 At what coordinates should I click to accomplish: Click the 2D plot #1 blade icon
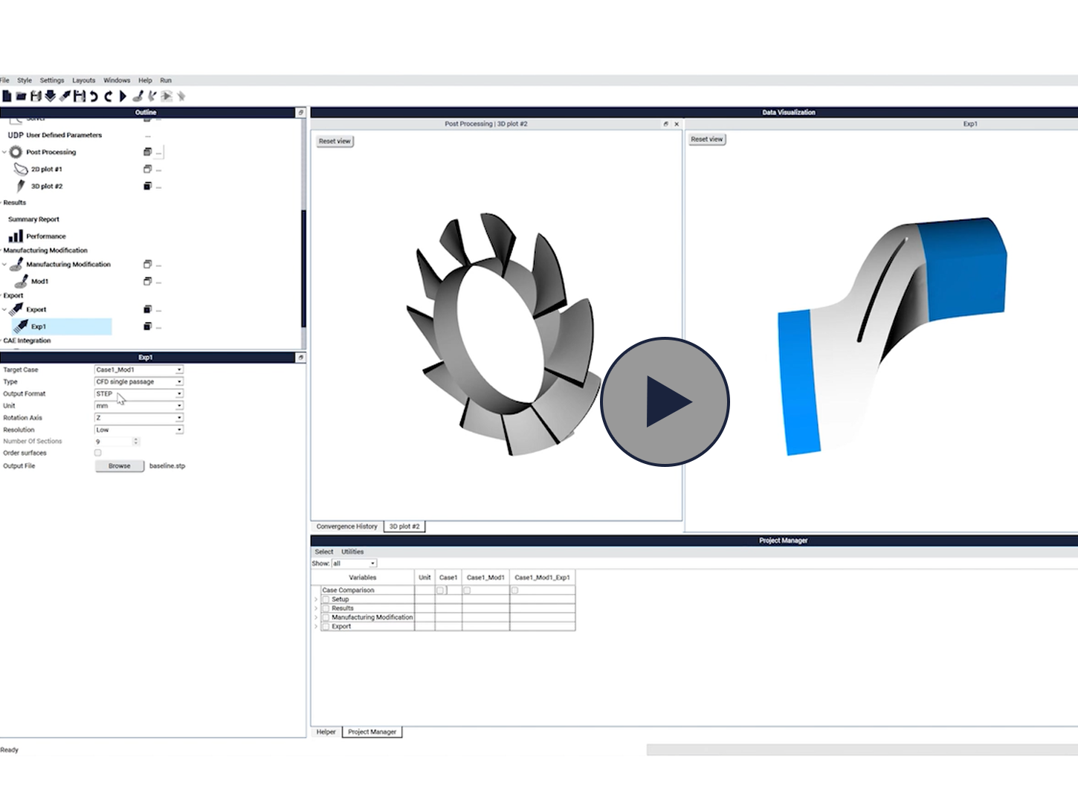point(21,169)
